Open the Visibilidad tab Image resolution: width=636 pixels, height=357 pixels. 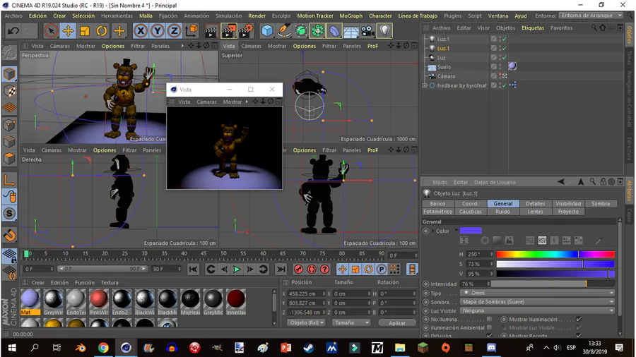coord(568,204)
